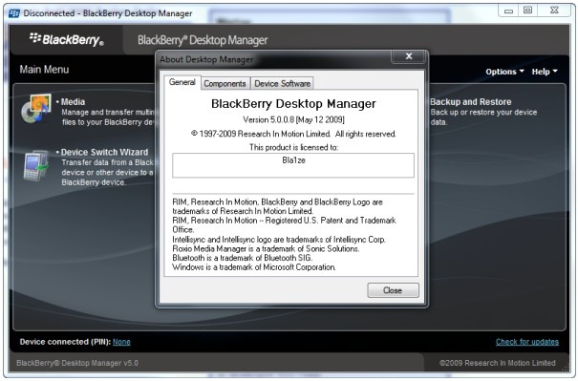Click the BlackBerry icon in title bar
The width and height of the screenshot is (578, 381).
click(14, 13)
